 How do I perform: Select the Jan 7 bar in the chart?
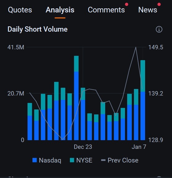click(x=143, y=100)
